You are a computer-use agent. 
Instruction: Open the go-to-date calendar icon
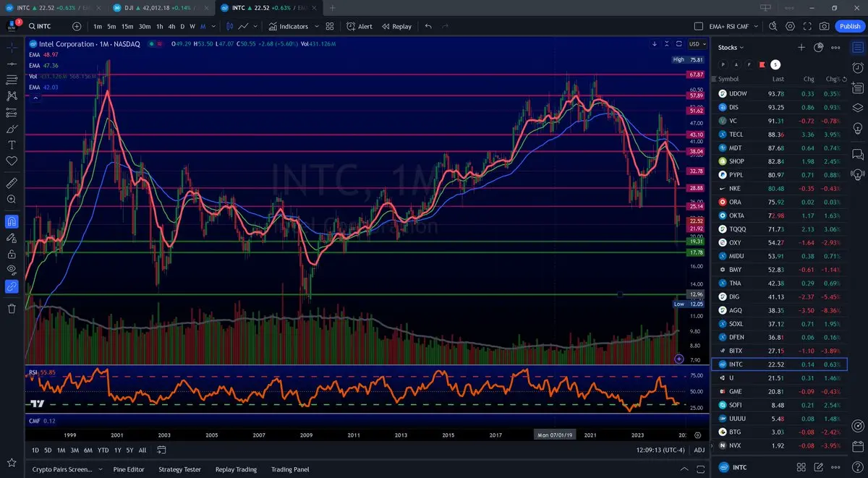point(161,450)
